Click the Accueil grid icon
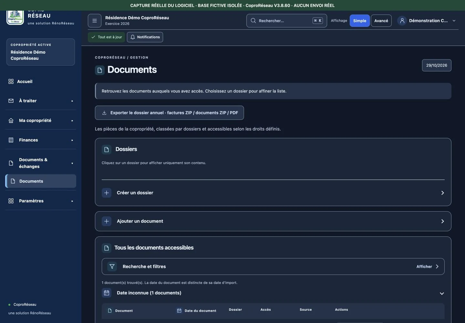This screenshot has height=323, width=465. coord(11,81)
